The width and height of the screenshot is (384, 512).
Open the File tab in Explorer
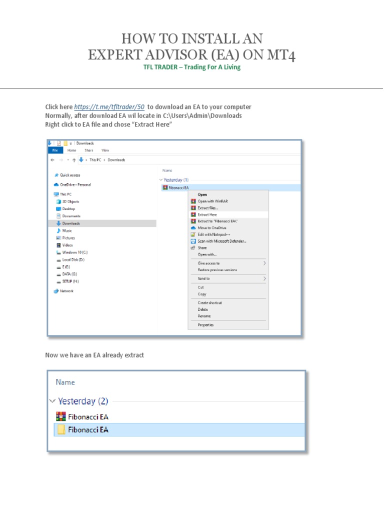pyautogui.click(x=54, y=150)
